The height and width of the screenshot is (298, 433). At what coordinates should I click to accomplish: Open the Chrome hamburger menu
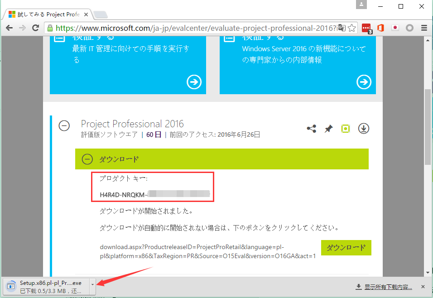[x=424, y=28]
